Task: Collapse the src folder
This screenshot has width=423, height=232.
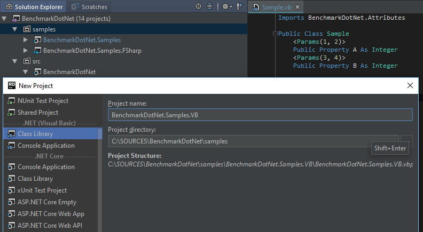Action: [15, 61]
